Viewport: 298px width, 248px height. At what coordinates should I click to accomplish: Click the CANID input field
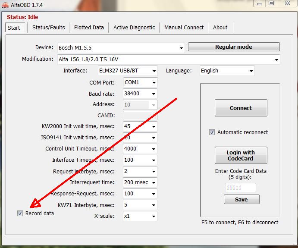pyautogui.click(x=140, y=116)
